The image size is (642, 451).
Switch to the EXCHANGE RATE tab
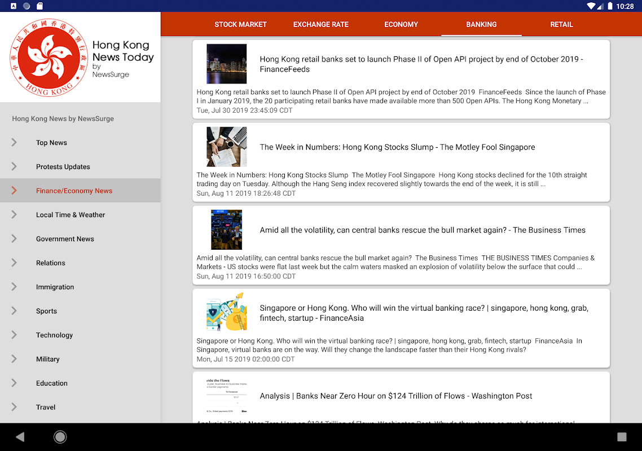(320, 25)
